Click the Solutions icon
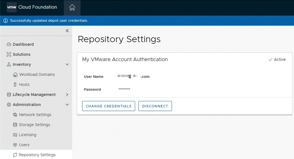Viewport: 294px width, 159px height. click(x=9, y=54)
